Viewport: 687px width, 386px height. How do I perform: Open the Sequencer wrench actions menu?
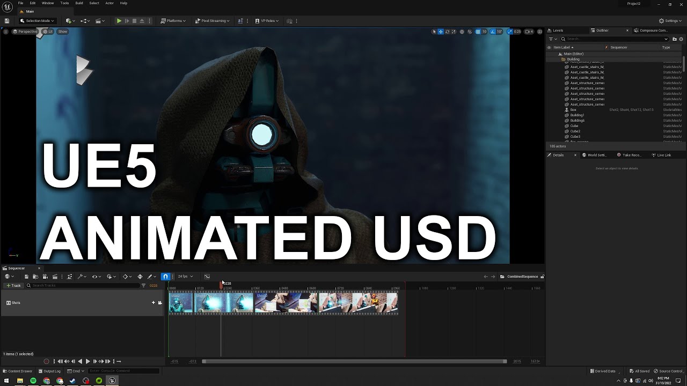pyautogui.click(x=81, y=277)
